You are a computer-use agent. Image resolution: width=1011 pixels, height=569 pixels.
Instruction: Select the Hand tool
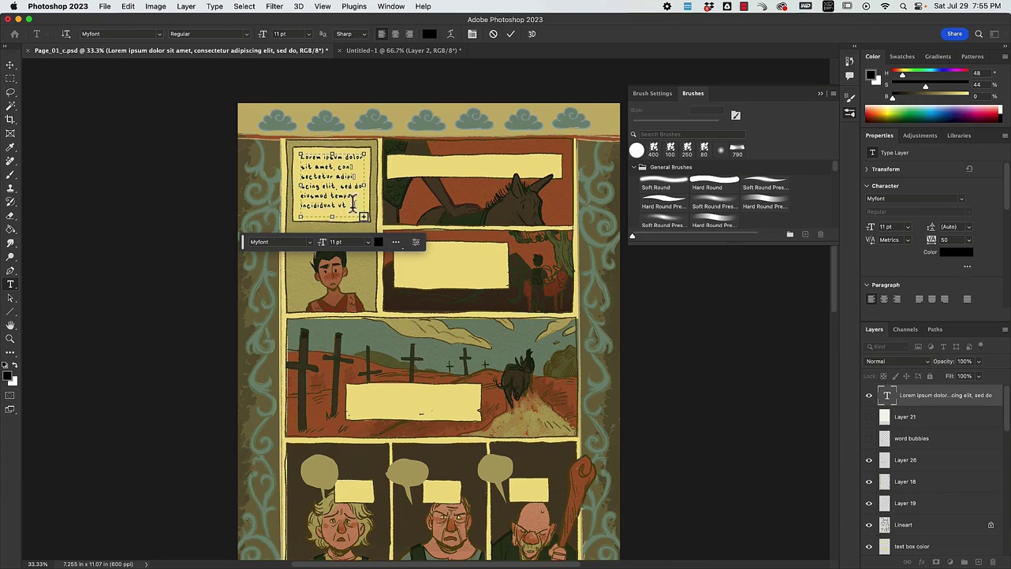[x=10, y=325]
